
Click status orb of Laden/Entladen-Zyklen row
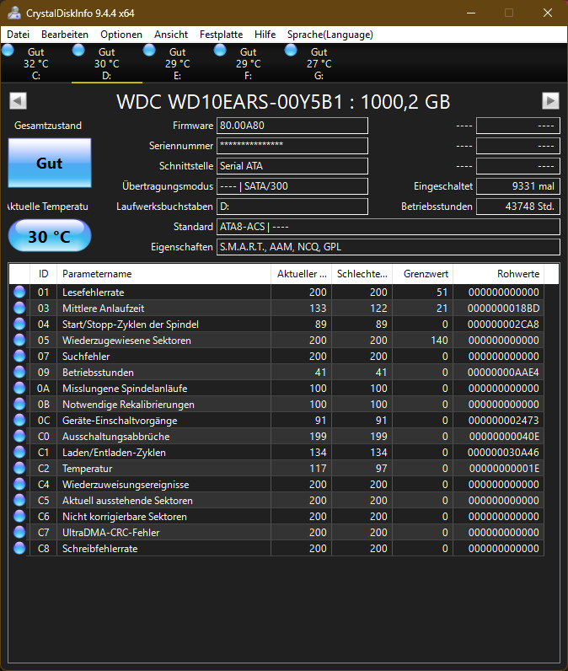pos(19,453)
